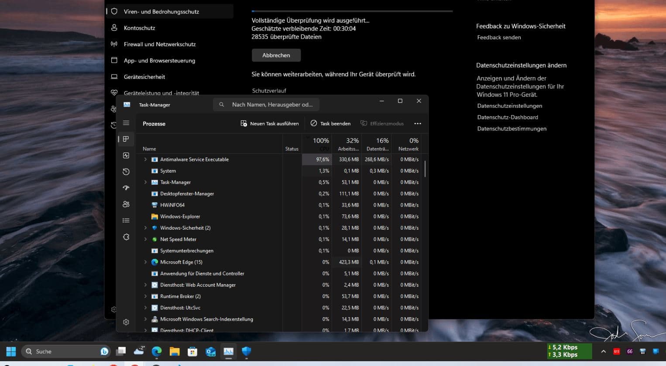666x366 pixels.
Task: Open Startup apps page in Task Manager sidebar
Action: click(126, 188)
